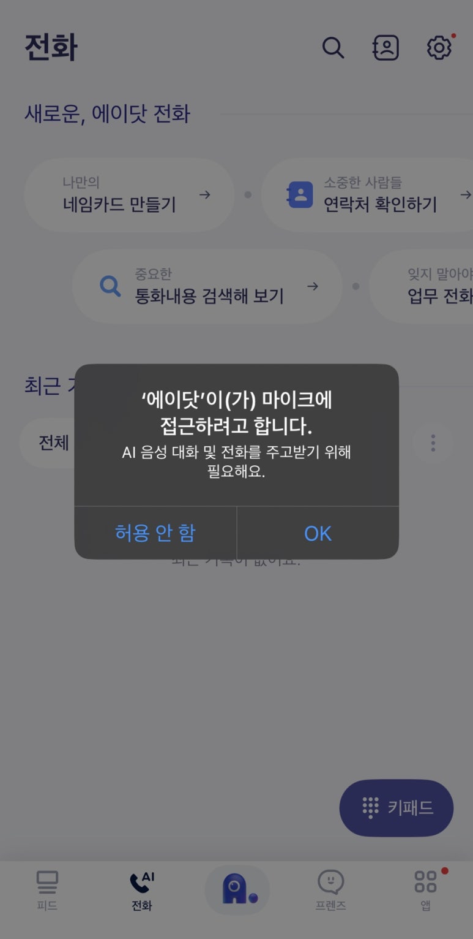Tap the 네임카드 만들기 card arrow

(206, 195)
